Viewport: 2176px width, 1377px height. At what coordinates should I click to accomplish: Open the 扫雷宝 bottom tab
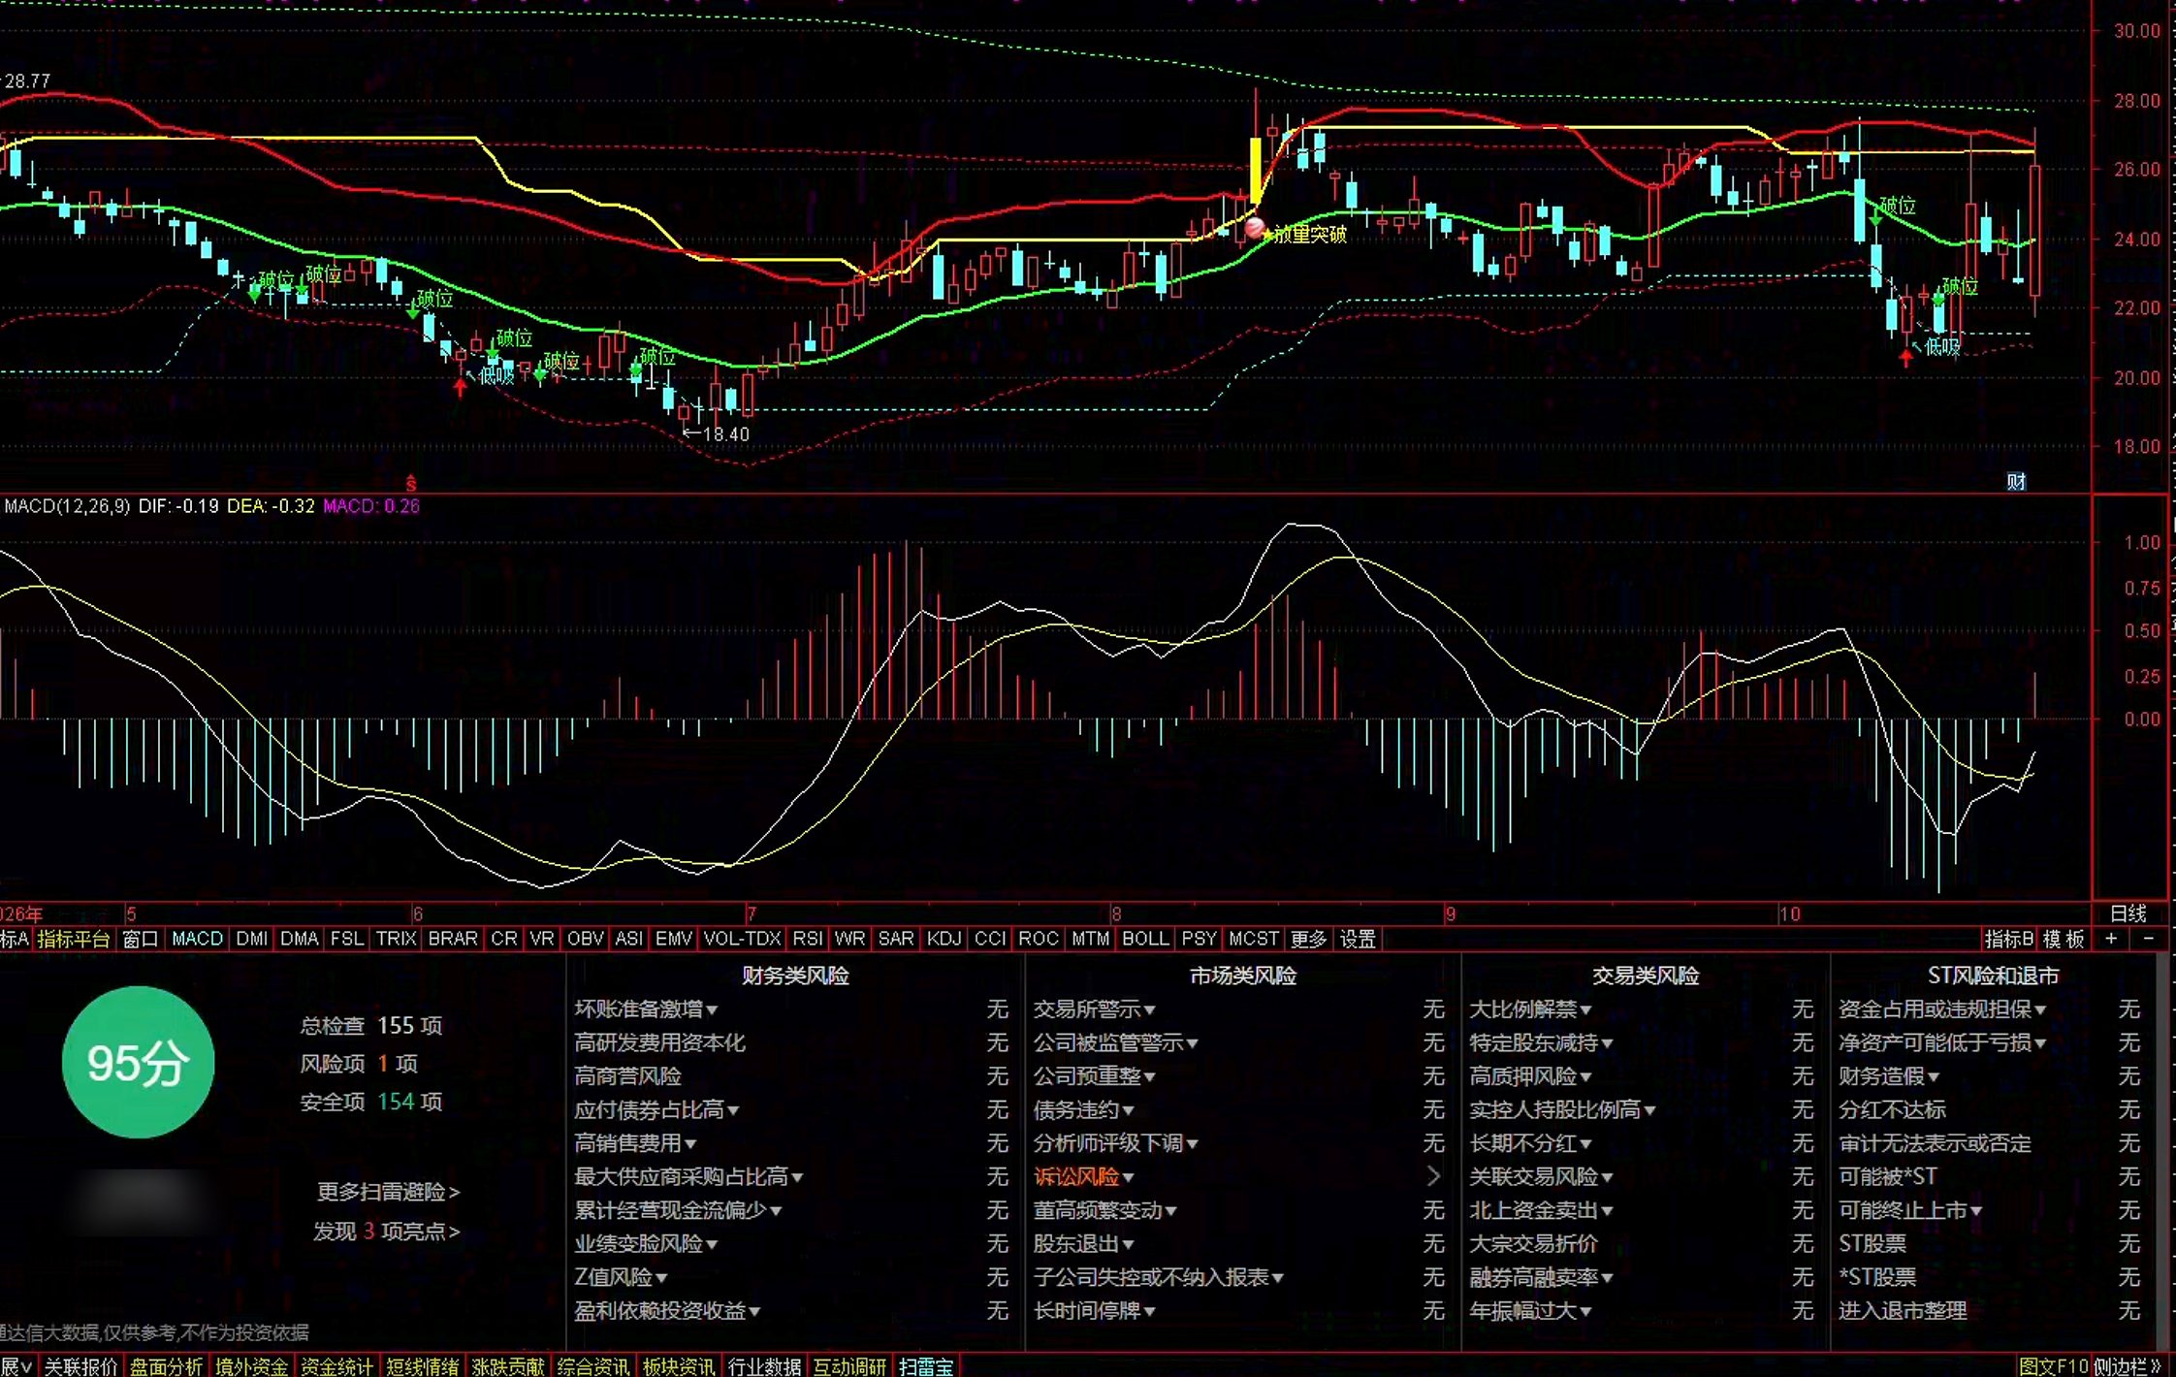coord(926,1366)
